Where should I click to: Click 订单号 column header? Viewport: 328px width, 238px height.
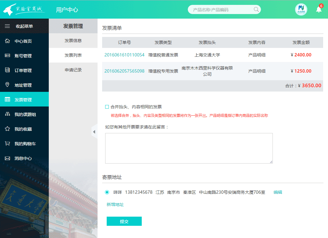124,42
